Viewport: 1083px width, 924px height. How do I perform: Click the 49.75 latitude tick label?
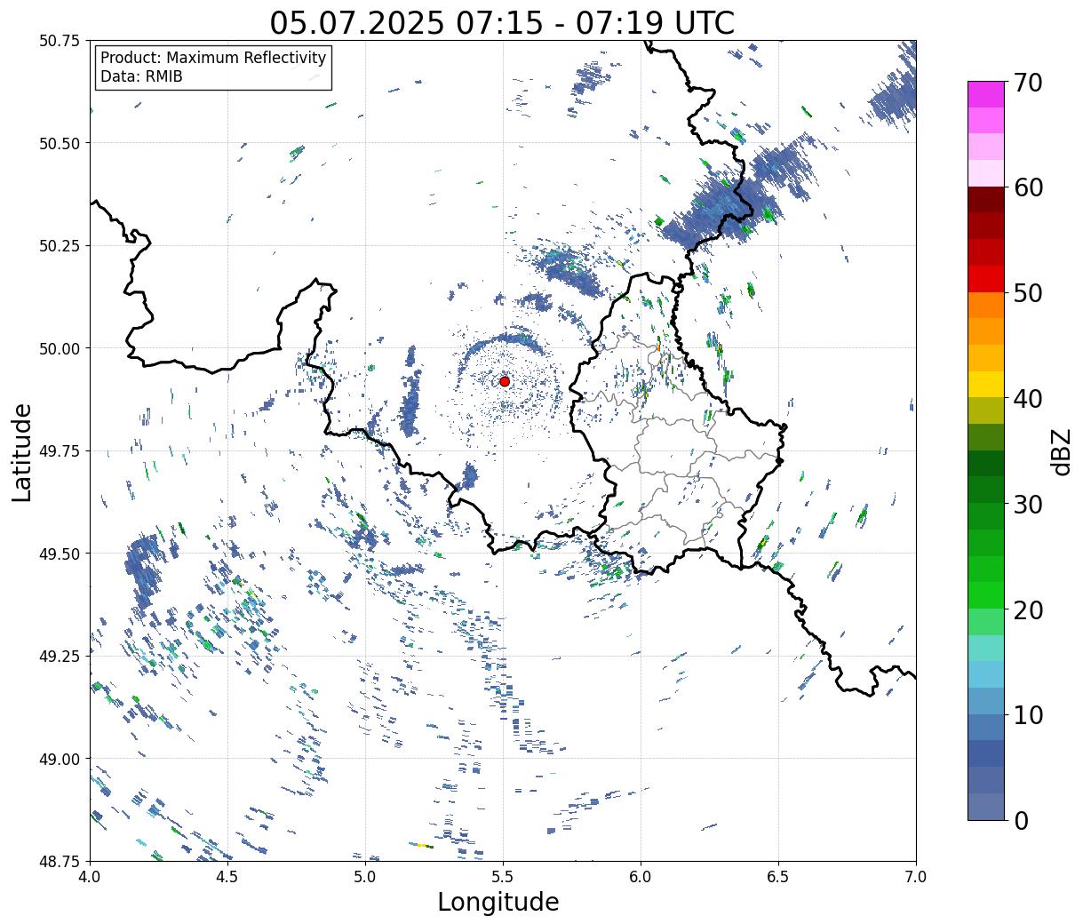click(x=60, y=451)
